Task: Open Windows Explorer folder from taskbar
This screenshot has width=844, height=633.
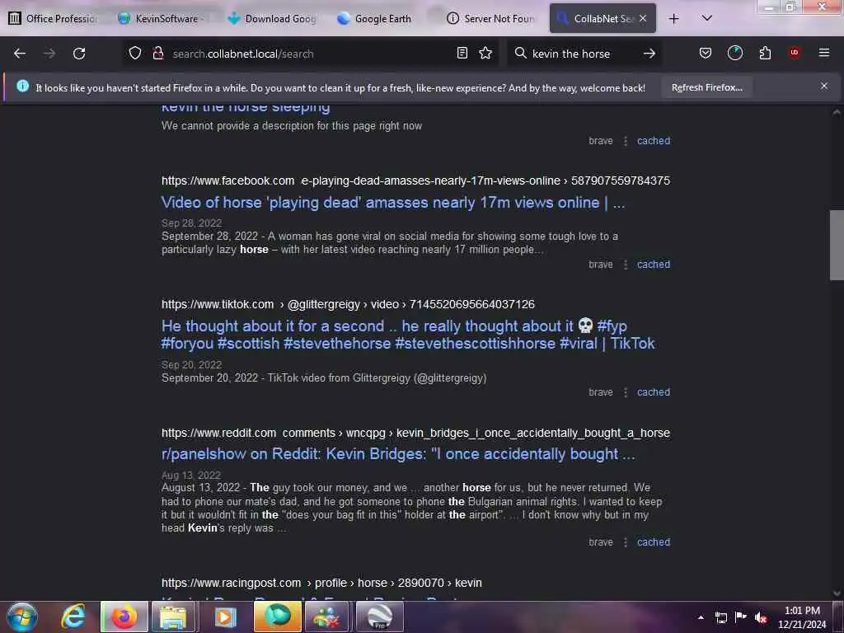Action: [172, 617]
